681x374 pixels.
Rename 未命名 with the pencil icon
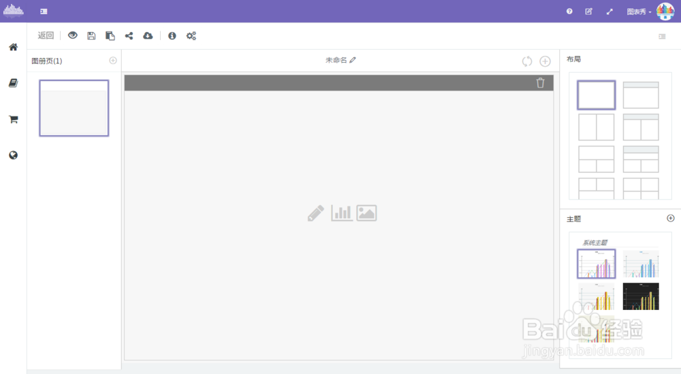(353, 60)
